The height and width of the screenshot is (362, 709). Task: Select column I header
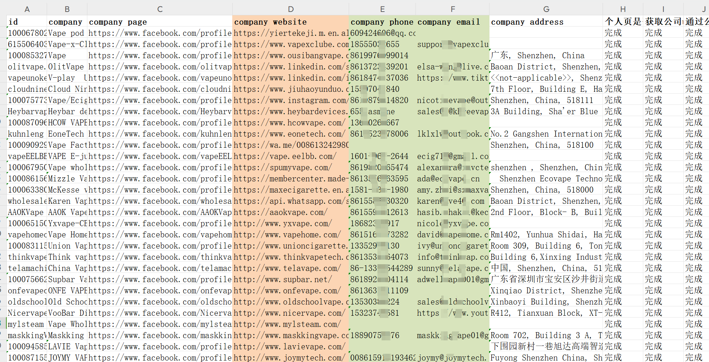[663, 9]
